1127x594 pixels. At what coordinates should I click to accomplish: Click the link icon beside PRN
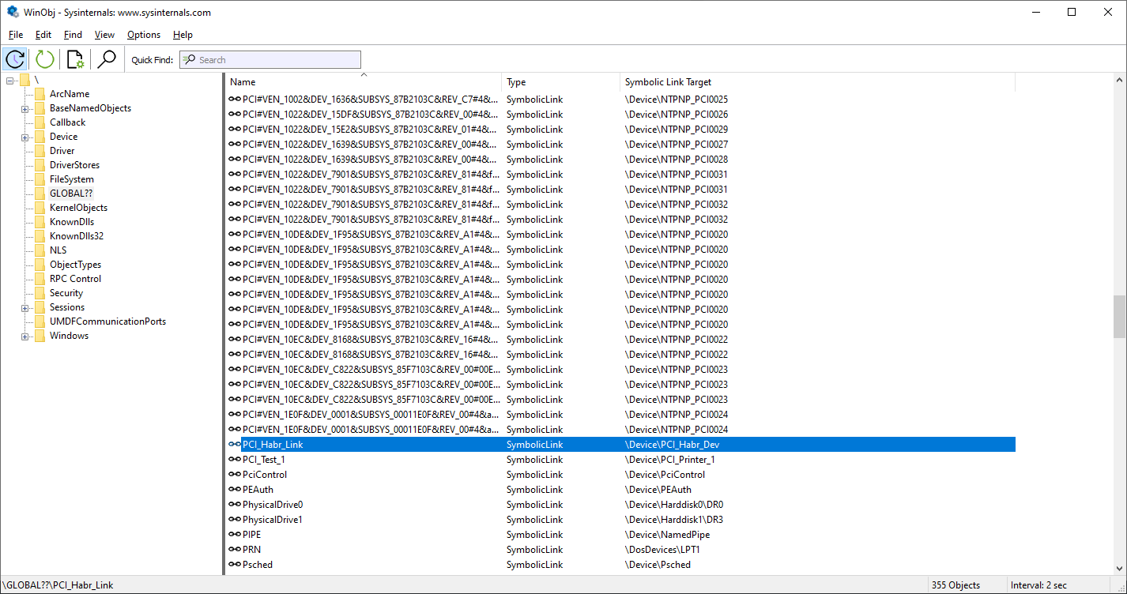(x=235, y=550)
